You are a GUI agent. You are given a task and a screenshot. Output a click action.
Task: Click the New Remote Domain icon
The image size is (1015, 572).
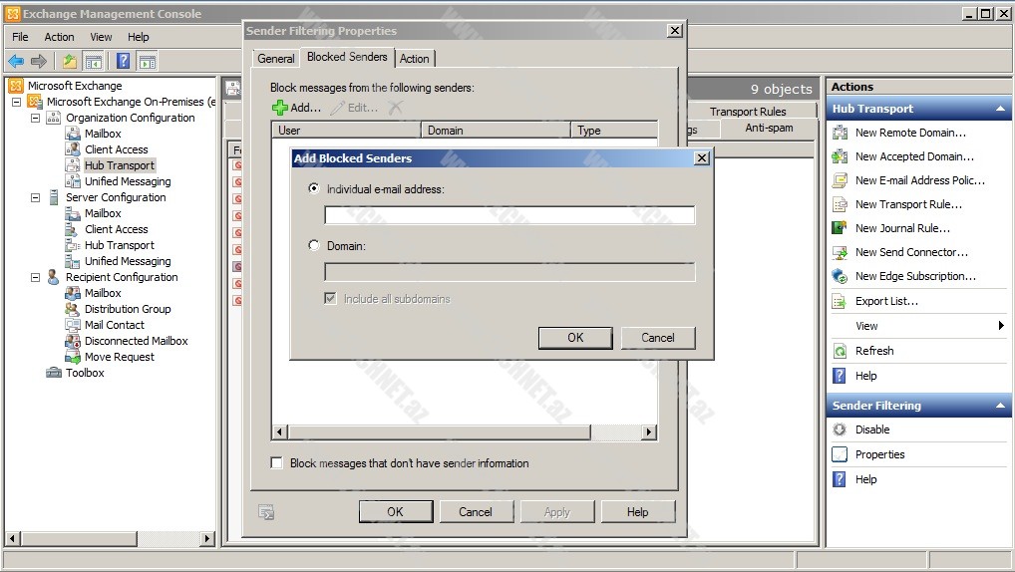coord(839,133)
